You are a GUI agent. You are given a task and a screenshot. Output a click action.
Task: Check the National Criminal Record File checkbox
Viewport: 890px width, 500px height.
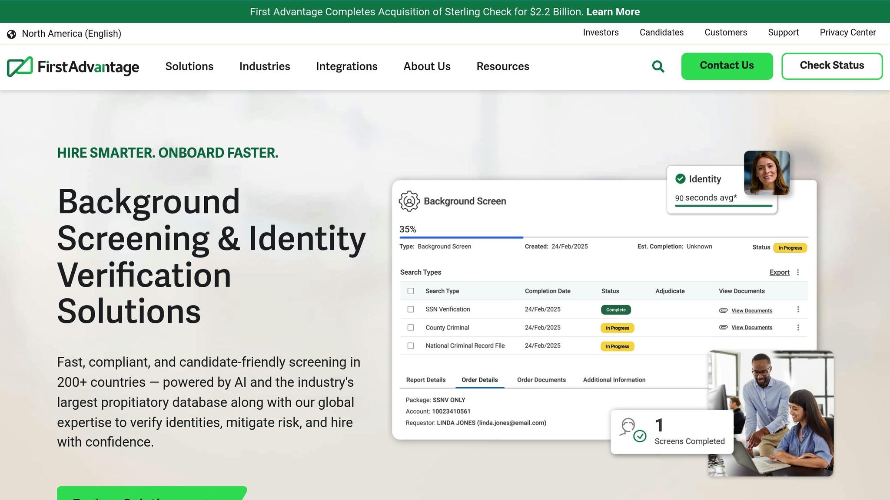point(411,346)
